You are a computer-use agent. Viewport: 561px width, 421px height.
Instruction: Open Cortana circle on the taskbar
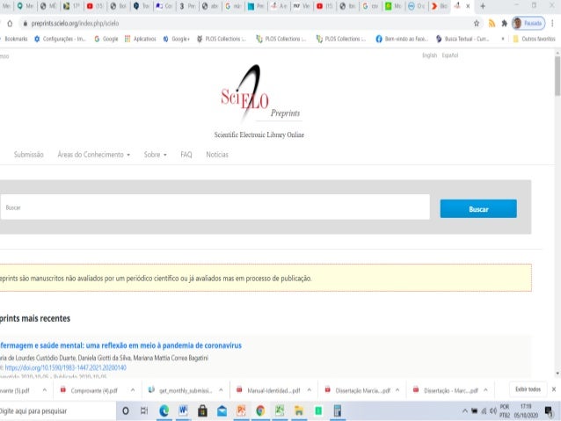click(x=126, y=410)
